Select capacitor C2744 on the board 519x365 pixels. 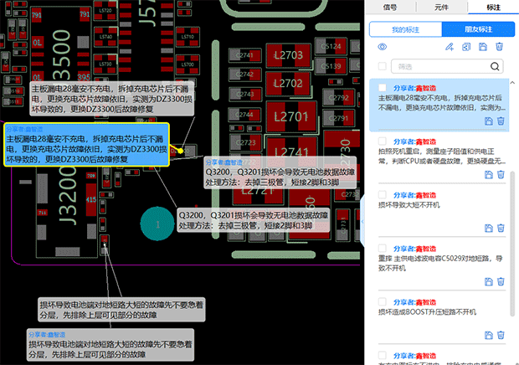pos(245,115)
